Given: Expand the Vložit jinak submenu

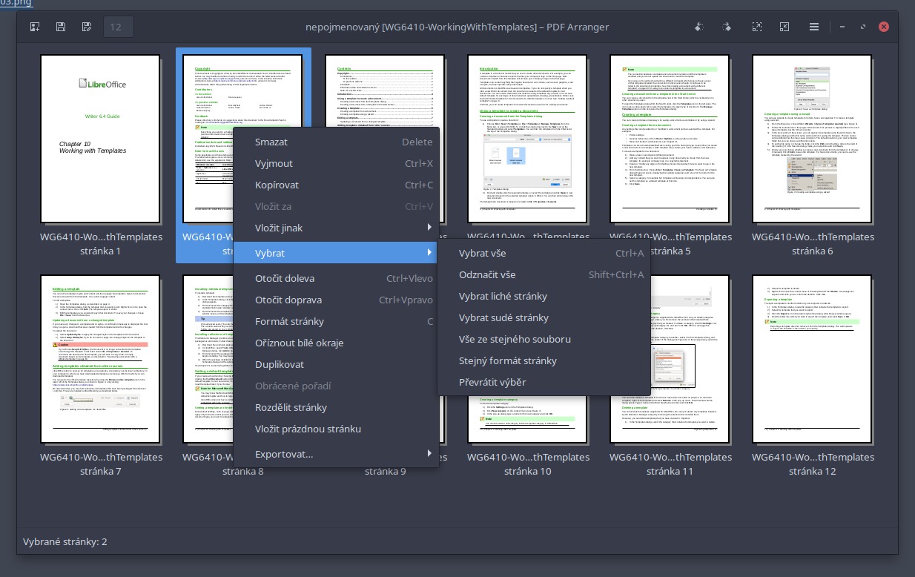Looking at the screenshot, I should point(337,228).
